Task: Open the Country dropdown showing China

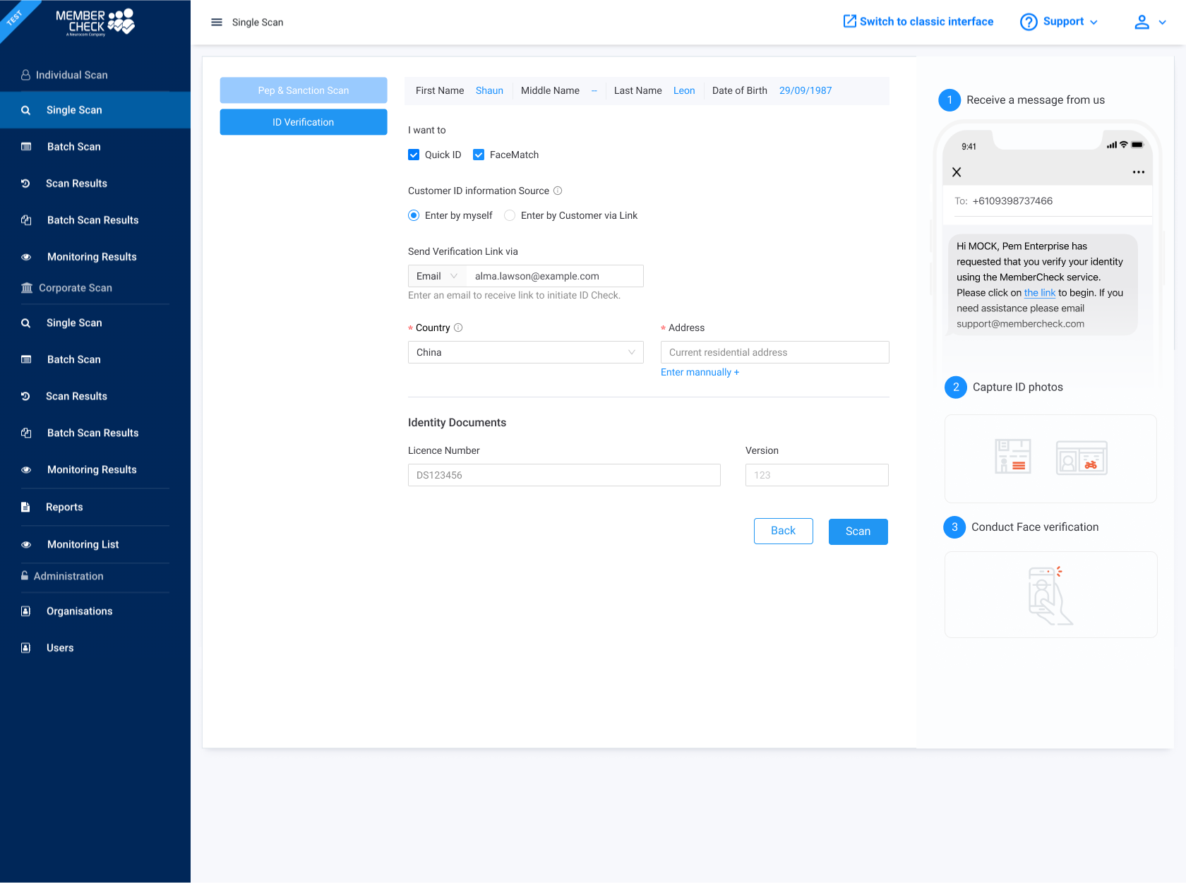Action: point(525,352)
